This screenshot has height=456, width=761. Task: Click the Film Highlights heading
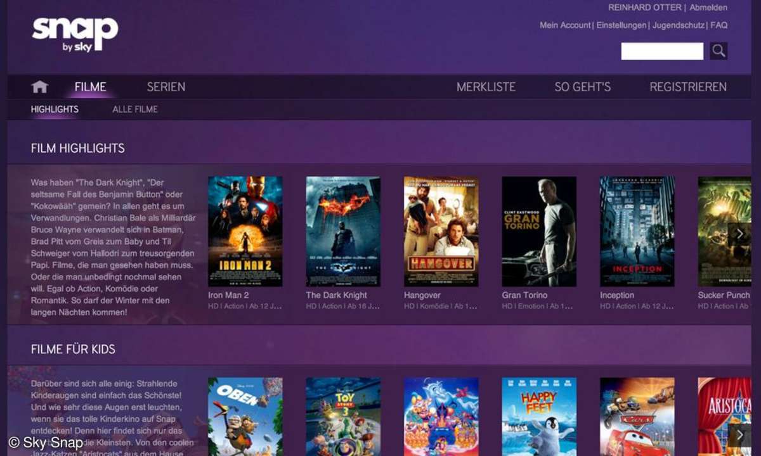(77, 148)
